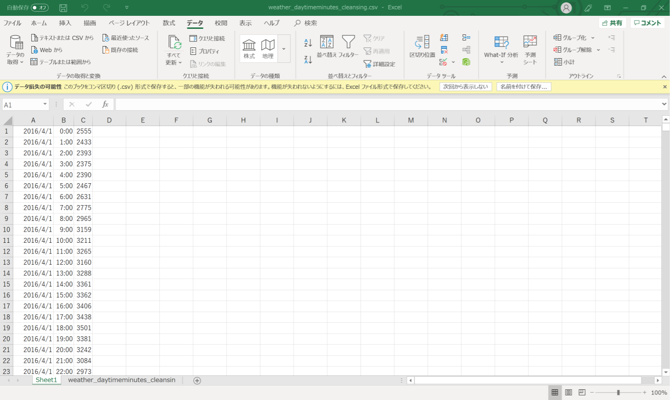Expand the data types gallery arrow
The image size is (670, 400).
point(284,49)
